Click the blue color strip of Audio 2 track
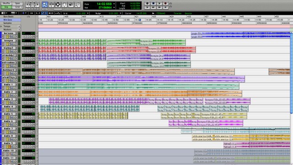The width and height of the screenshot is (293, 165). (x=1, y=93)
